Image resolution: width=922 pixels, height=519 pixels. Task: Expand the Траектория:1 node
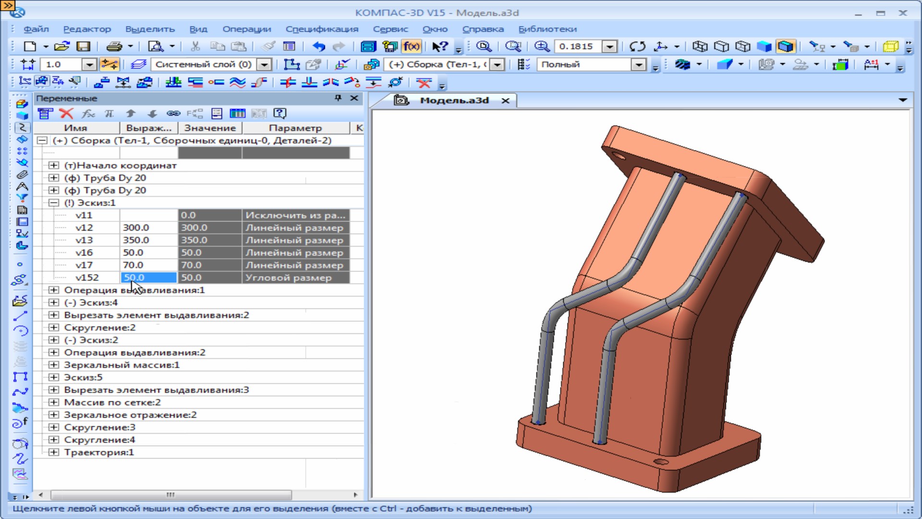(54, 452)
